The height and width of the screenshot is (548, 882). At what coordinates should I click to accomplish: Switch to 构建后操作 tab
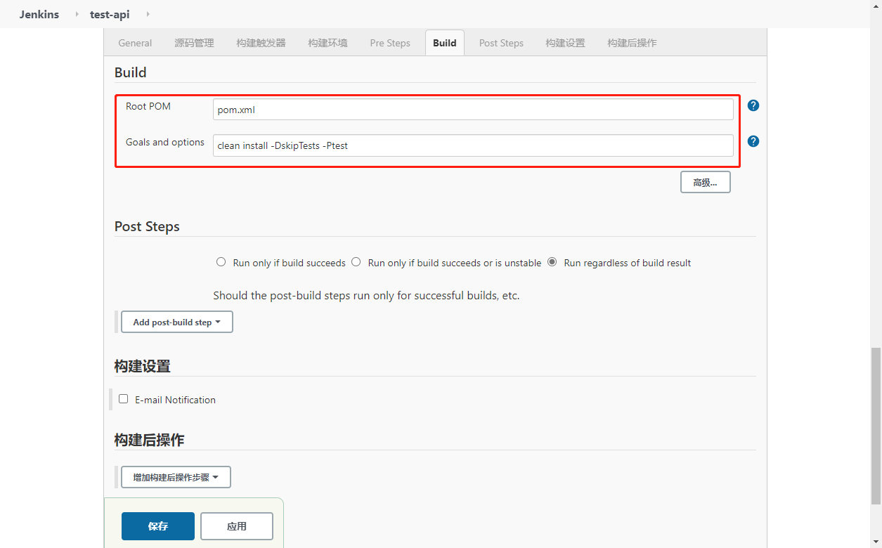(632, 43)
